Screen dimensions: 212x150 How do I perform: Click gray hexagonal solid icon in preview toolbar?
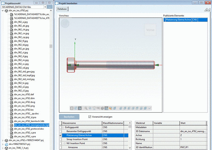pos(103,108)
